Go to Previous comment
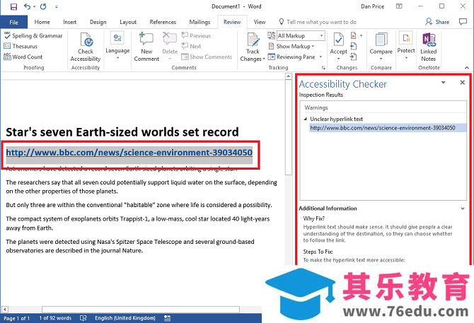Viewport: 474px width, 323px height. (x=196, y=35)
